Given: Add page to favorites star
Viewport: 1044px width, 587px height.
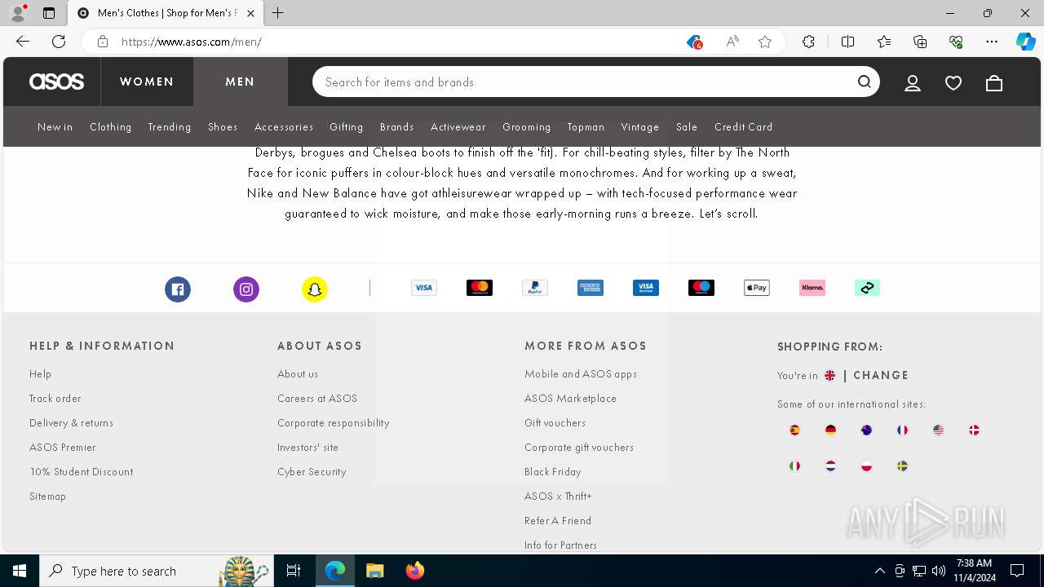Looking at the screenshot, I should coord(765,42).
